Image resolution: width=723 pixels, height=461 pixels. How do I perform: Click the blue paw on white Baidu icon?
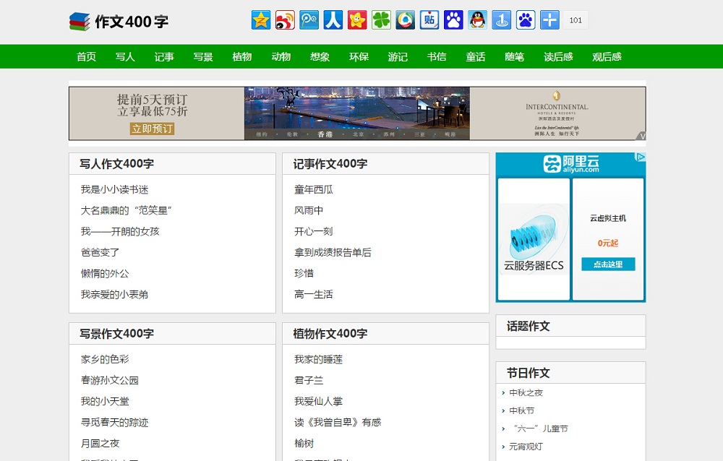tap(526, 20)
